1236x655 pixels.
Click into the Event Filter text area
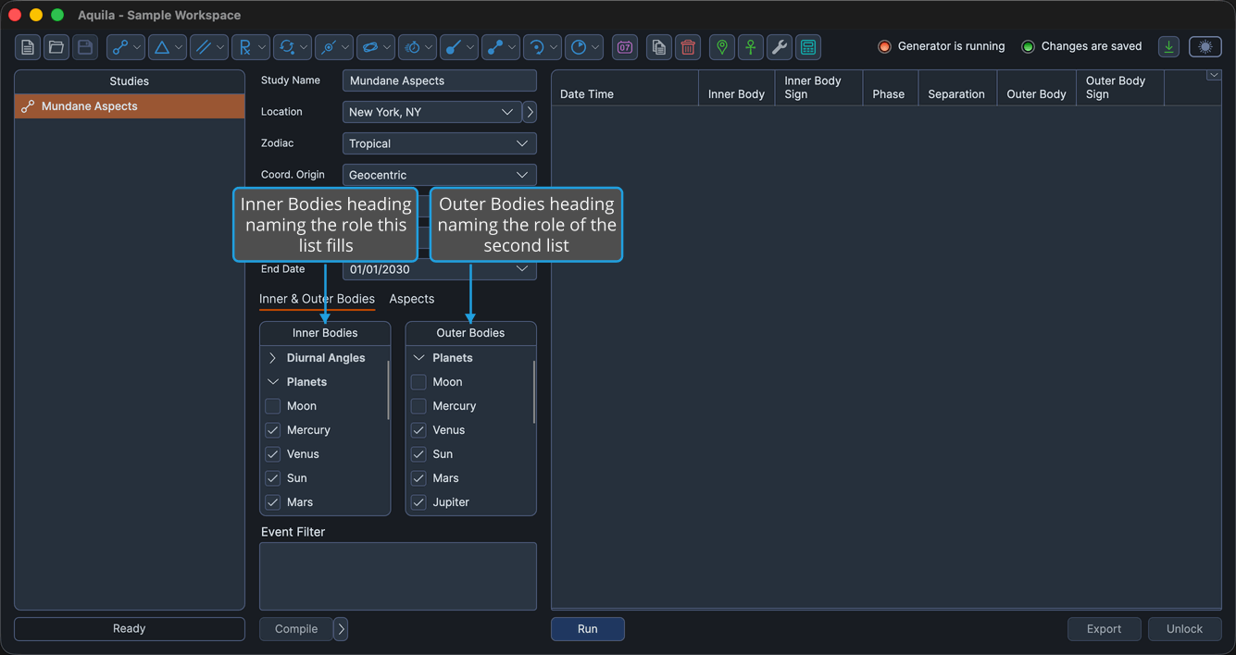point(398,576)
